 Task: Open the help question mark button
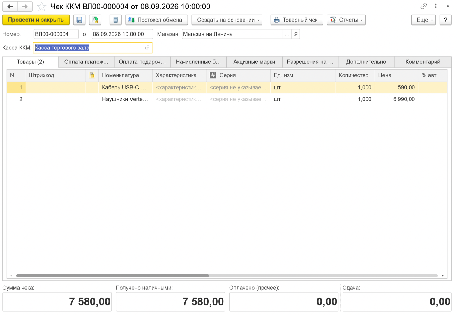pyautogui.click(x=445, y=20)
